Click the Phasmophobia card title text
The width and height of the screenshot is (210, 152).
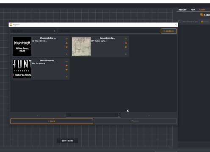tap(48, 38)
